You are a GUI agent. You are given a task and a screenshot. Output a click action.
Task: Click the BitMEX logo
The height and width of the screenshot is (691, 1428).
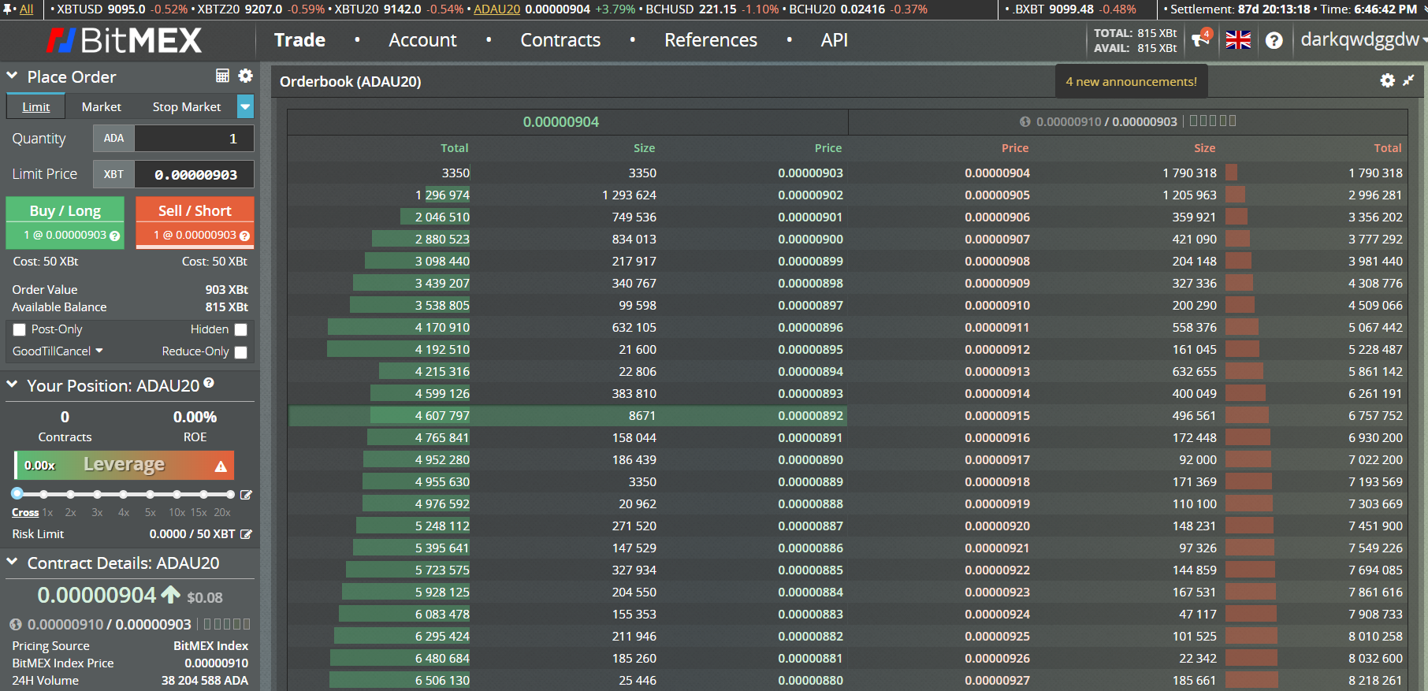pos(124,40)
